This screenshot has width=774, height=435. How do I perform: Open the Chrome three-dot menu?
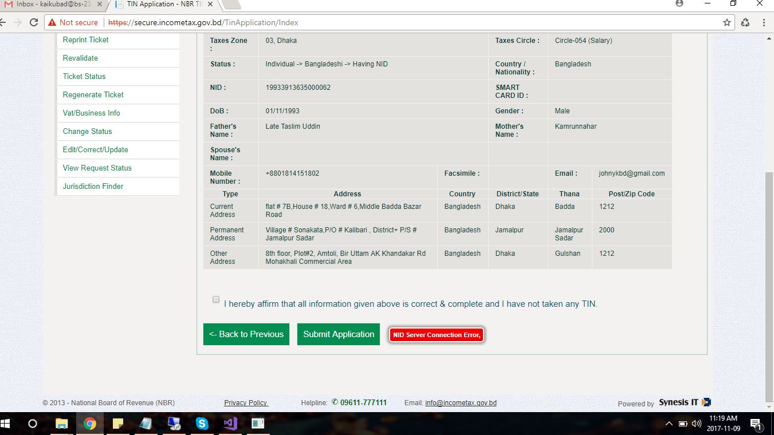point(764,22)
